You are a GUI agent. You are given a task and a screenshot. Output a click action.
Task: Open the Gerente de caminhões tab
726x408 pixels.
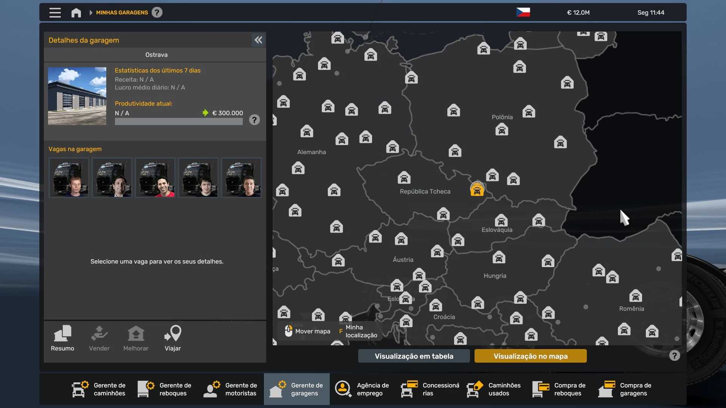99,389
